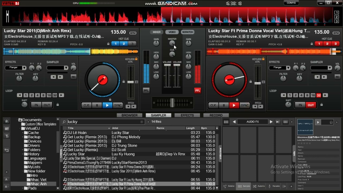Toggle right deck hot cue 2

pos(327,44)
